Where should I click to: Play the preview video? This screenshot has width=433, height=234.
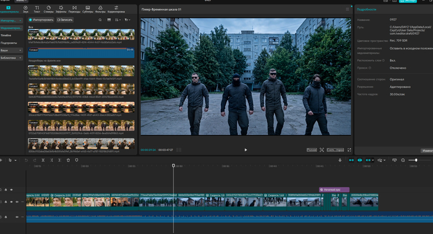point(246,150)
